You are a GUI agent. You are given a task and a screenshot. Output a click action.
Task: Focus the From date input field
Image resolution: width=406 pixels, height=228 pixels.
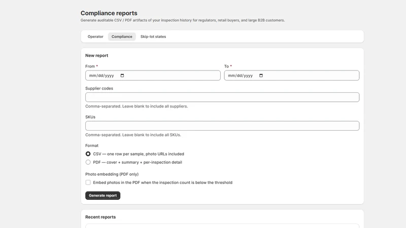pos(153,75)
